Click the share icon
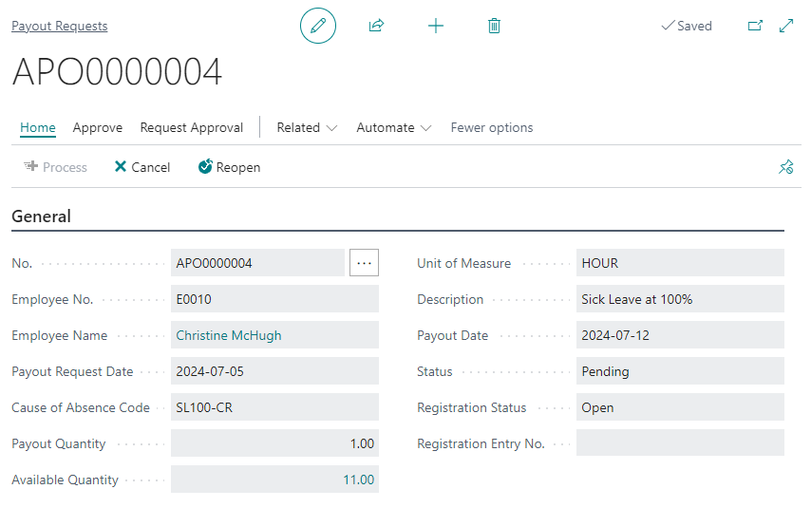The width and height of the screenshot is (811, 508). click(x=376, y=26)
